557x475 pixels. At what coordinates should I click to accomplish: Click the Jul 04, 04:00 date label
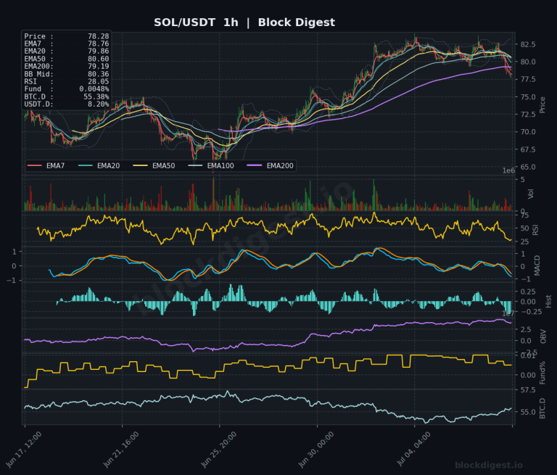413,450
